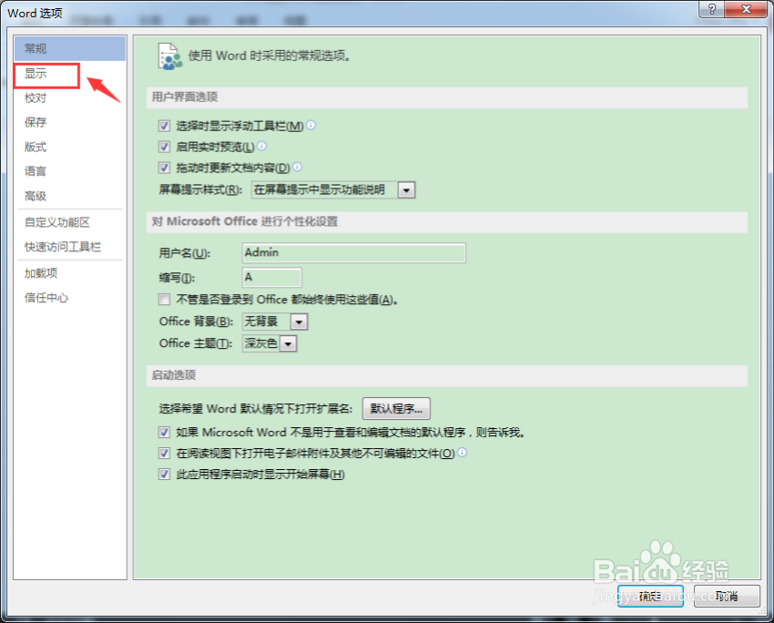
Task: Click info icon beside 在阅读视图下打开电子邮件附件 option
Action: click(461, 453)
